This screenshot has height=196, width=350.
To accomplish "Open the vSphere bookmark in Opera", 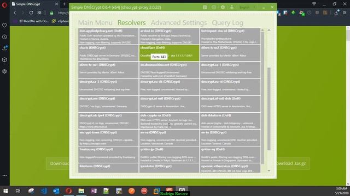I will click(60, 21).
